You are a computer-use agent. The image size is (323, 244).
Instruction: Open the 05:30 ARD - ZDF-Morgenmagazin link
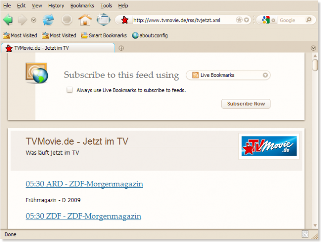pos(84,184)
